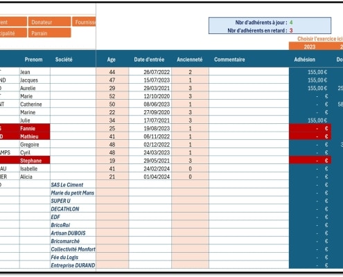Viewport: 343px width, 277px height.
Task: Click the Commentaire column header
Action: coord(229,60)
